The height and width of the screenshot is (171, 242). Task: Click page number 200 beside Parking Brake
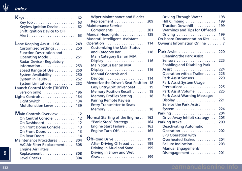point(222,122)
